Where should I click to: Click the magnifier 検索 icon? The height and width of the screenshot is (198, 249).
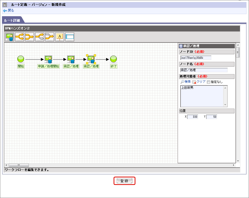pyautogui.click(x=182, y=82)
